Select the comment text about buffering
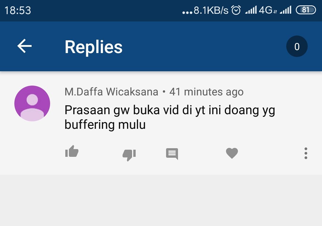The image size is (322, 226). click(170, 117)
